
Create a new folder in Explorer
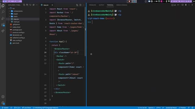27,5
